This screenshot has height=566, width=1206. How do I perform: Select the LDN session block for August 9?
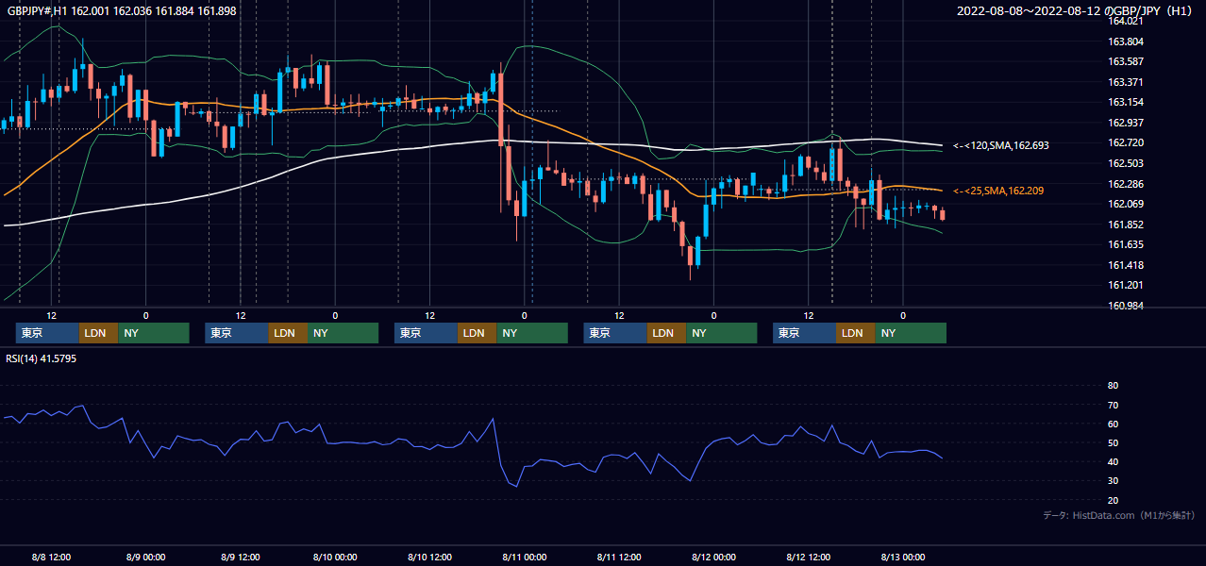pyautogui.click(x=288, y=333)
